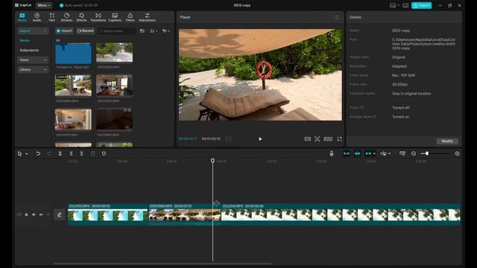This screenshot has width=477, height=268.
Task: Hide the main video track
Action: [34, 214]
